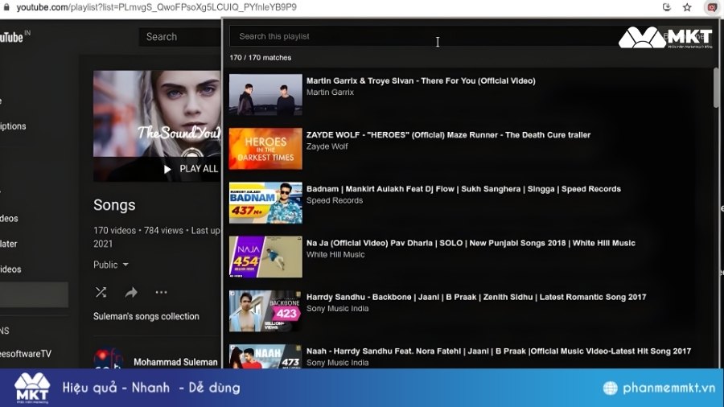Open the Backbone video thumbnail
724x407 pixels.
click(x=265, y=310)
